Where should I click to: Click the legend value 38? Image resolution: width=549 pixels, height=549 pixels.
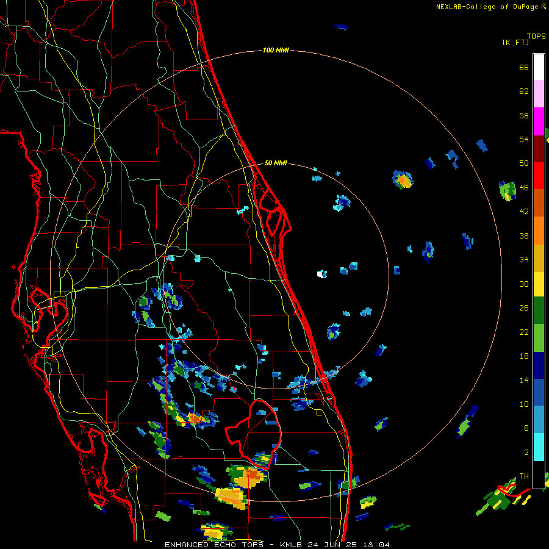(x=524, y=235)
